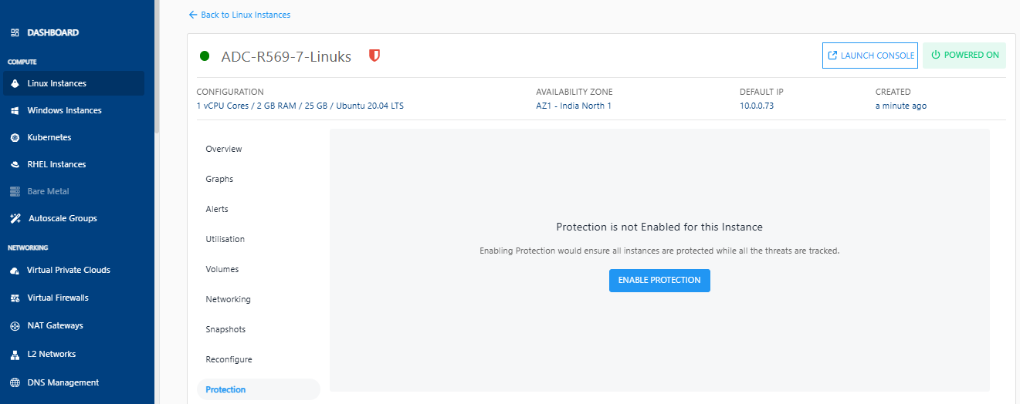Click the Windows Instances logo icon
Screen dimensions: 1020x404
pyautogui.click(x=15, y=110)
